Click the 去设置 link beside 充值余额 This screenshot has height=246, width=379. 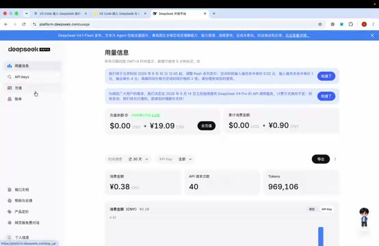coord(156,115)
